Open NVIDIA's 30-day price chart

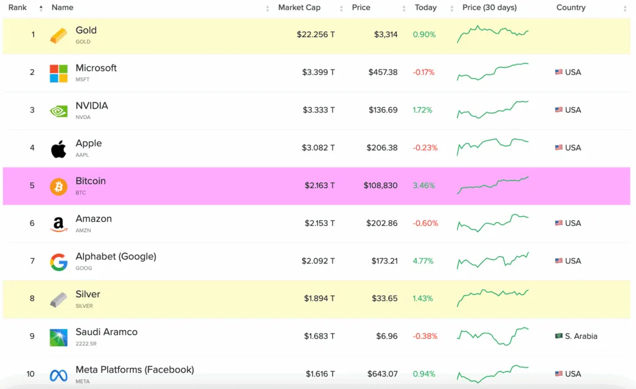(493, 109)
